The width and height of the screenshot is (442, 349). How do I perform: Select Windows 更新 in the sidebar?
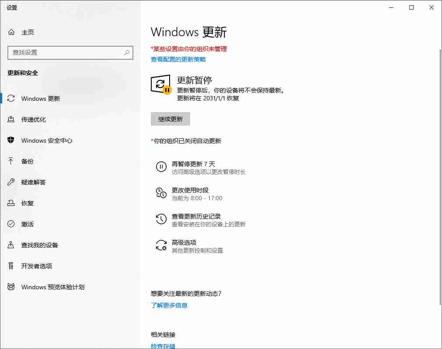(x=40, y=98)
